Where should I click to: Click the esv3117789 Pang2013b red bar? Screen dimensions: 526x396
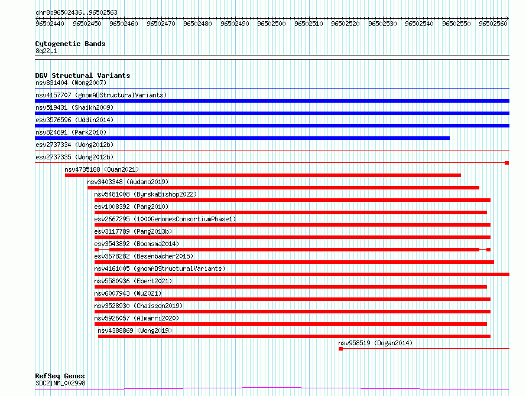click(293, 237)
